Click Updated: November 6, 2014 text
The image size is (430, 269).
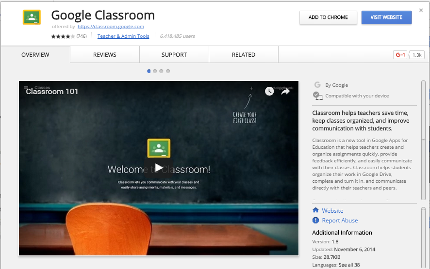[x=344, y=249]
